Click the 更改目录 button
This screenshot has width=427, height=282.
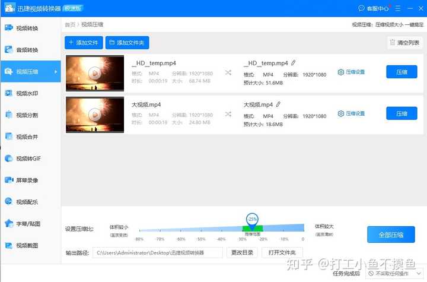(242, 252)
